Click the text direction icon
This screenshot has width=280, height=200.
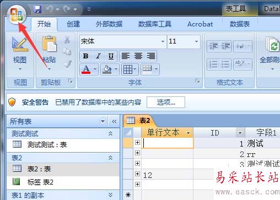click(240, 46)
